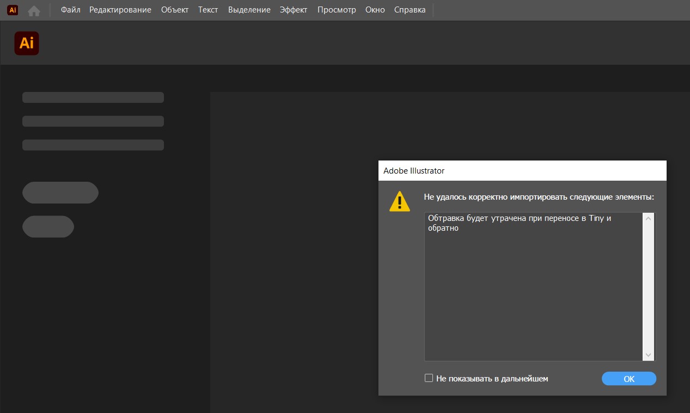Check 'Не показывать в дальнейшем' checkbox
Screen dimensions: 690x413
click(x=429, y=378)
